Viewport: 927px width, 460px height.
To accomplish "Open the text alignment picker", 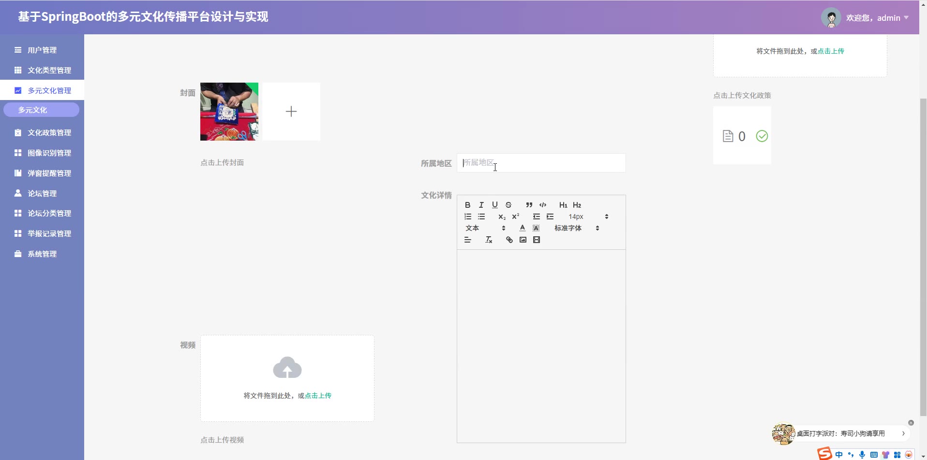I will [x=467, y=240].
